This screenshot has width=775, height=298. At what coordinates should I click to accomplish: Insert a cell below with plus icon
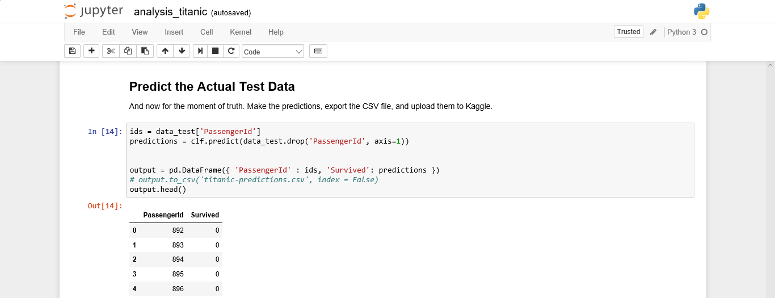click(91, 51)
